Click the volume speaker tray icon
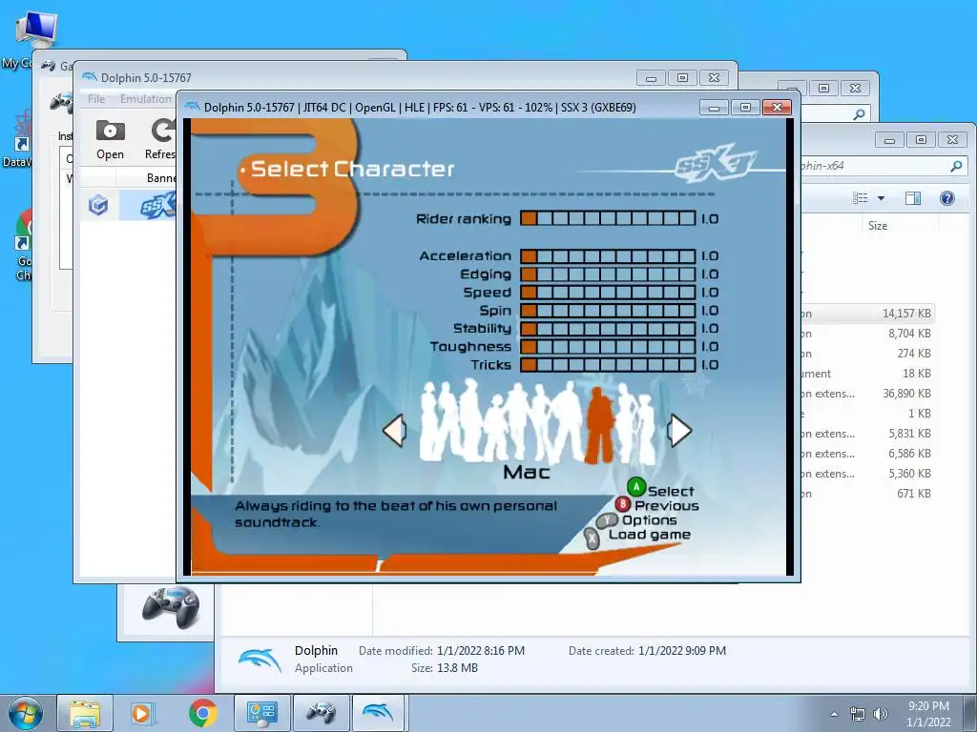The image size is (977, 732). [x=881, y=714]
